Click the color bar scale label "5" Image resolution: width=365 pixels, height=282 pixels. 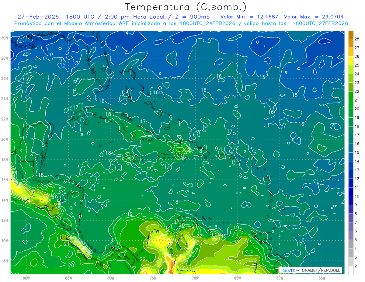point(356,240)
